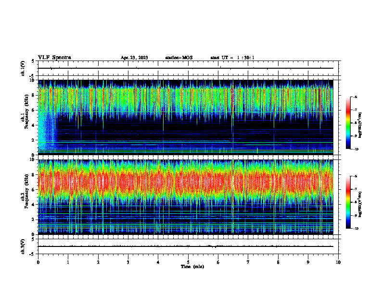This screenshot has height=294, width=381.
Task: Click time-axis tick label "2"
Action: (98, 262)
